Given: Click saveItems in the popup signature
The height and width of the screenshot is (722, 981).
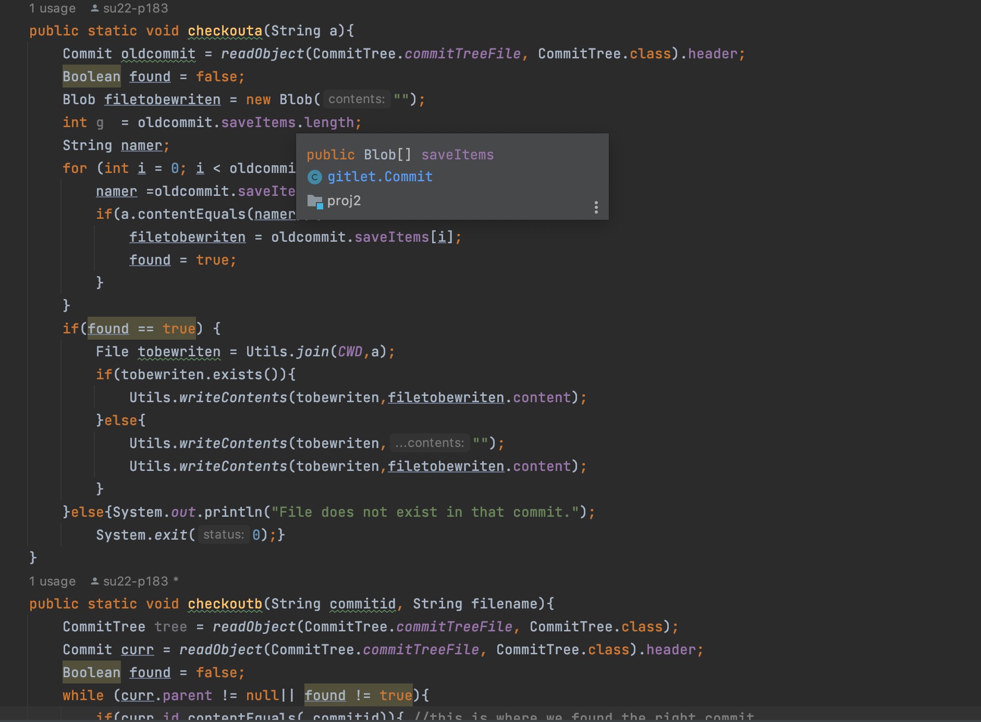Looking at the screenshot, I should point(457,155).
